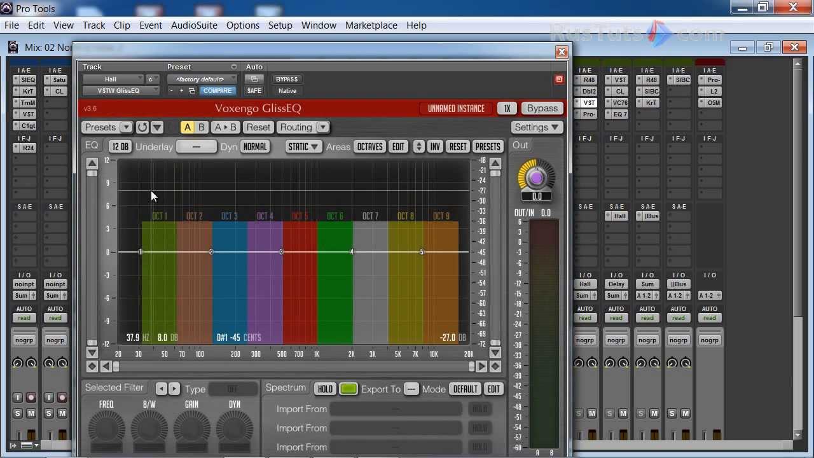Toggle Pro Tools BYPASS in plug-in header
Viewport: 814px width, 458px height.
(x=287, y=80)
